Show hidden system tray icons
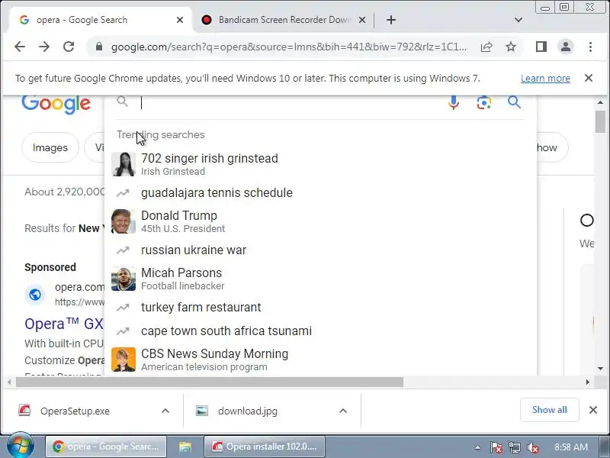Viewport: 610px width, 458px height. click(477, 447)
